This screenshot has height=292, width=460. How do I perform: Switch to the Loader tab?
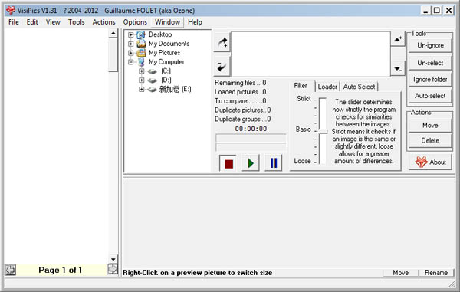pyautogui.click(x=327, y=87)
